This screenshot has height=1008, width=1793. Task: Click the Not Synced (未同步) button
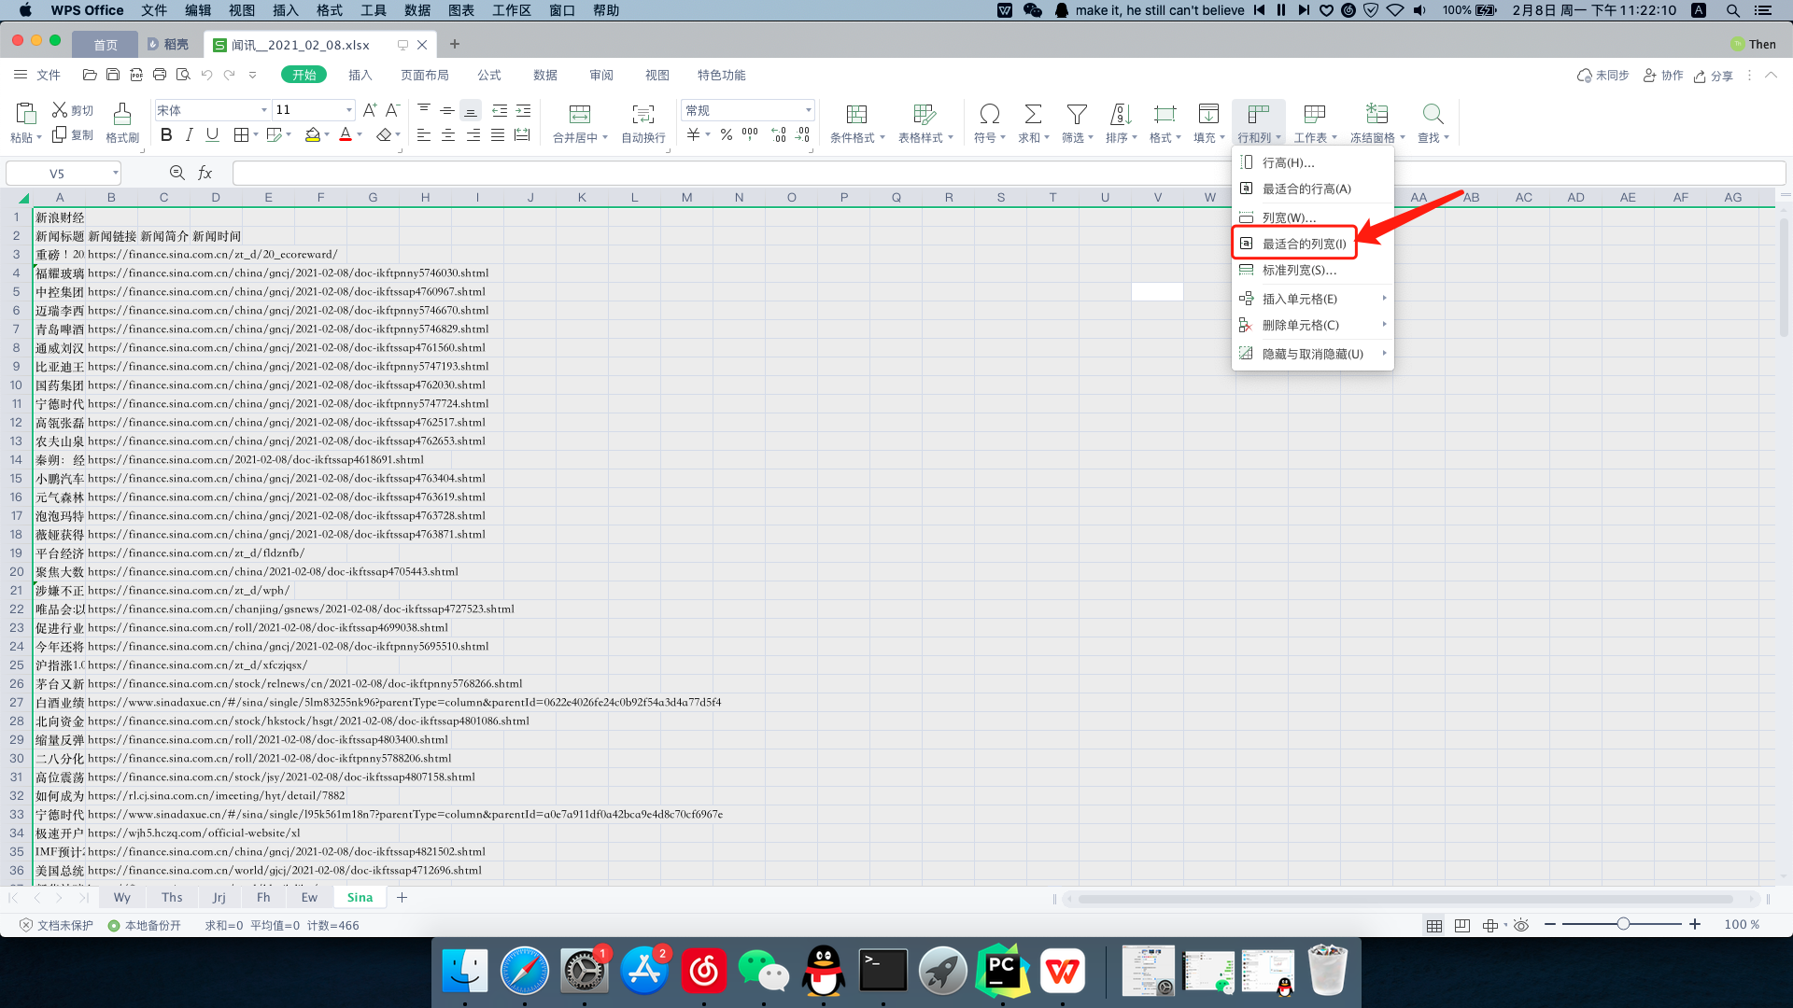coord(1602,76)
